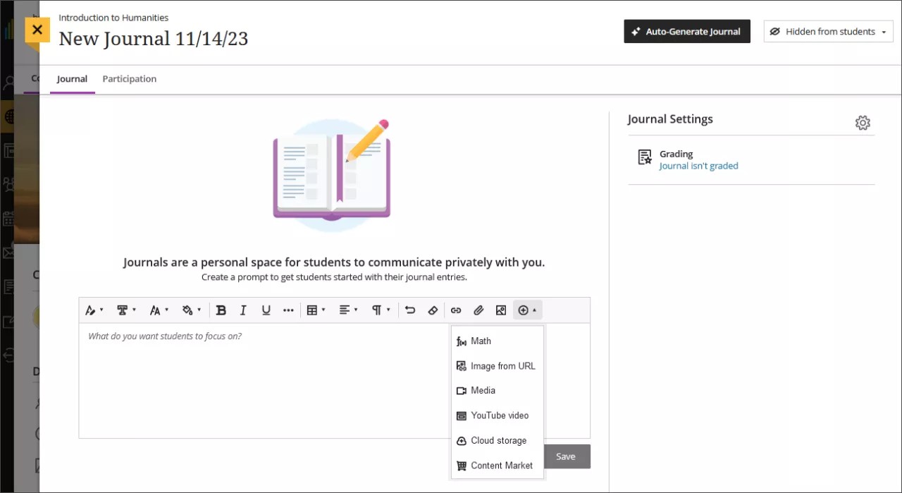This screenshot has width=902, height=493.
Task: Select Math from the insert menu
Action: (481, 341)
